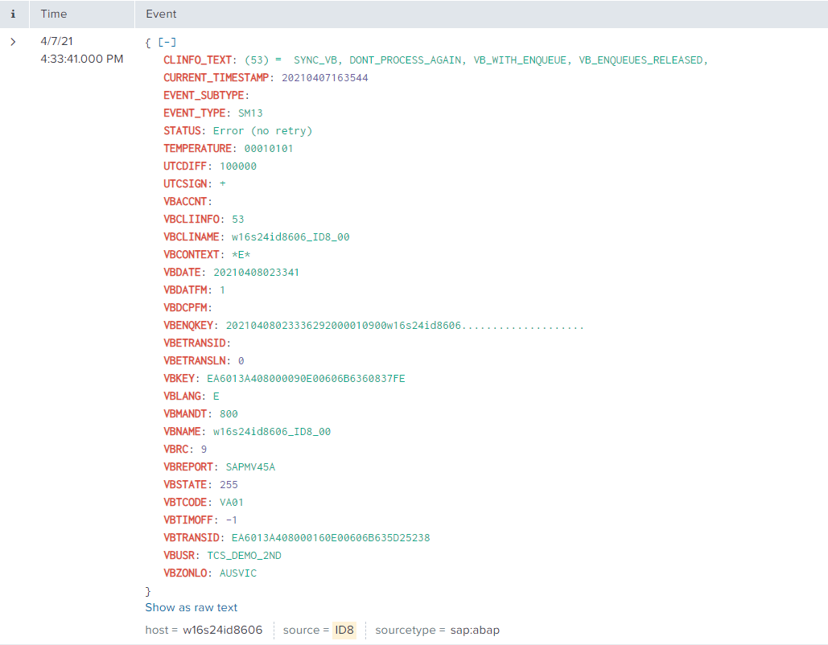Select host value w16s24id8606
This screenshot has height=645, width=828.
[x=222, y=630]
